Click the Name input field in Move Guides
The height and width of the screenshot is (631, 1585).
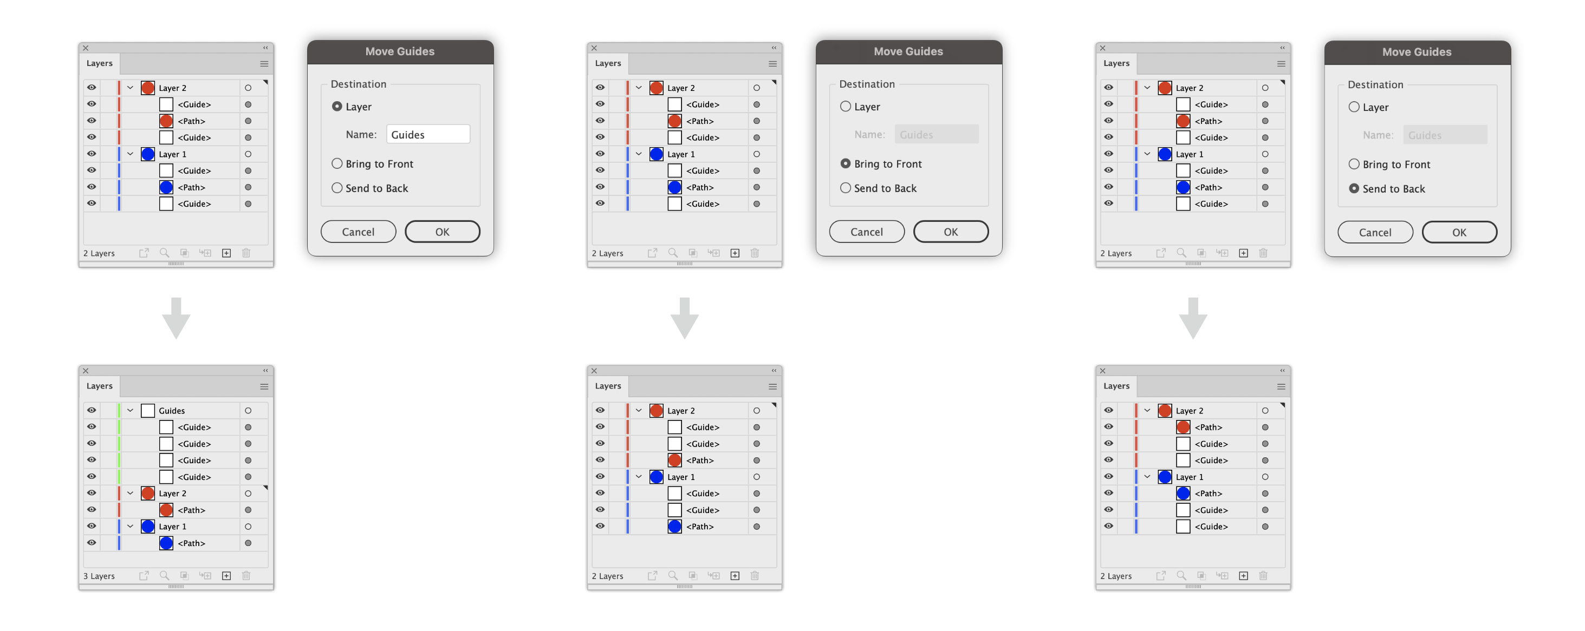tap(426, 134)
